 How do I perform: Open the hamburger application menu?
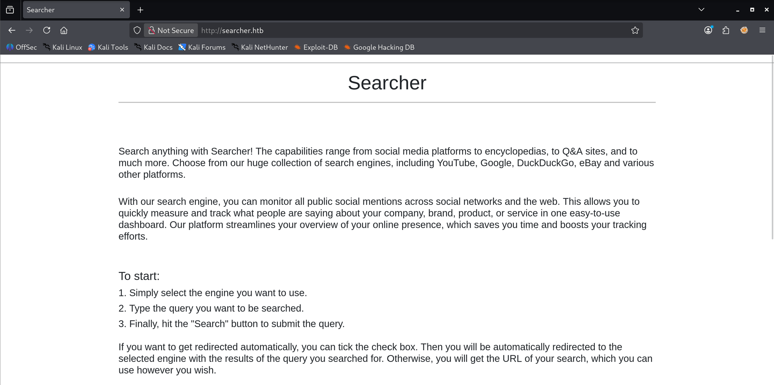(762, 30)
